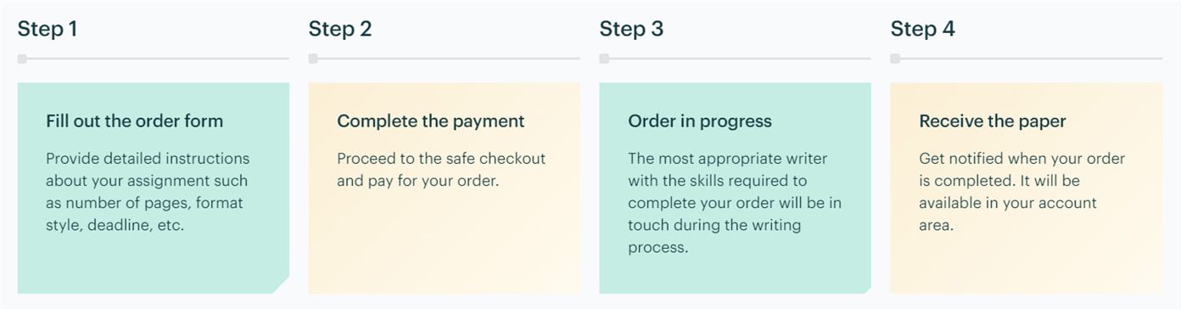Select the Step 2 progress marker dot
This screenshot has width=1181, height=309.
[313, 59]
